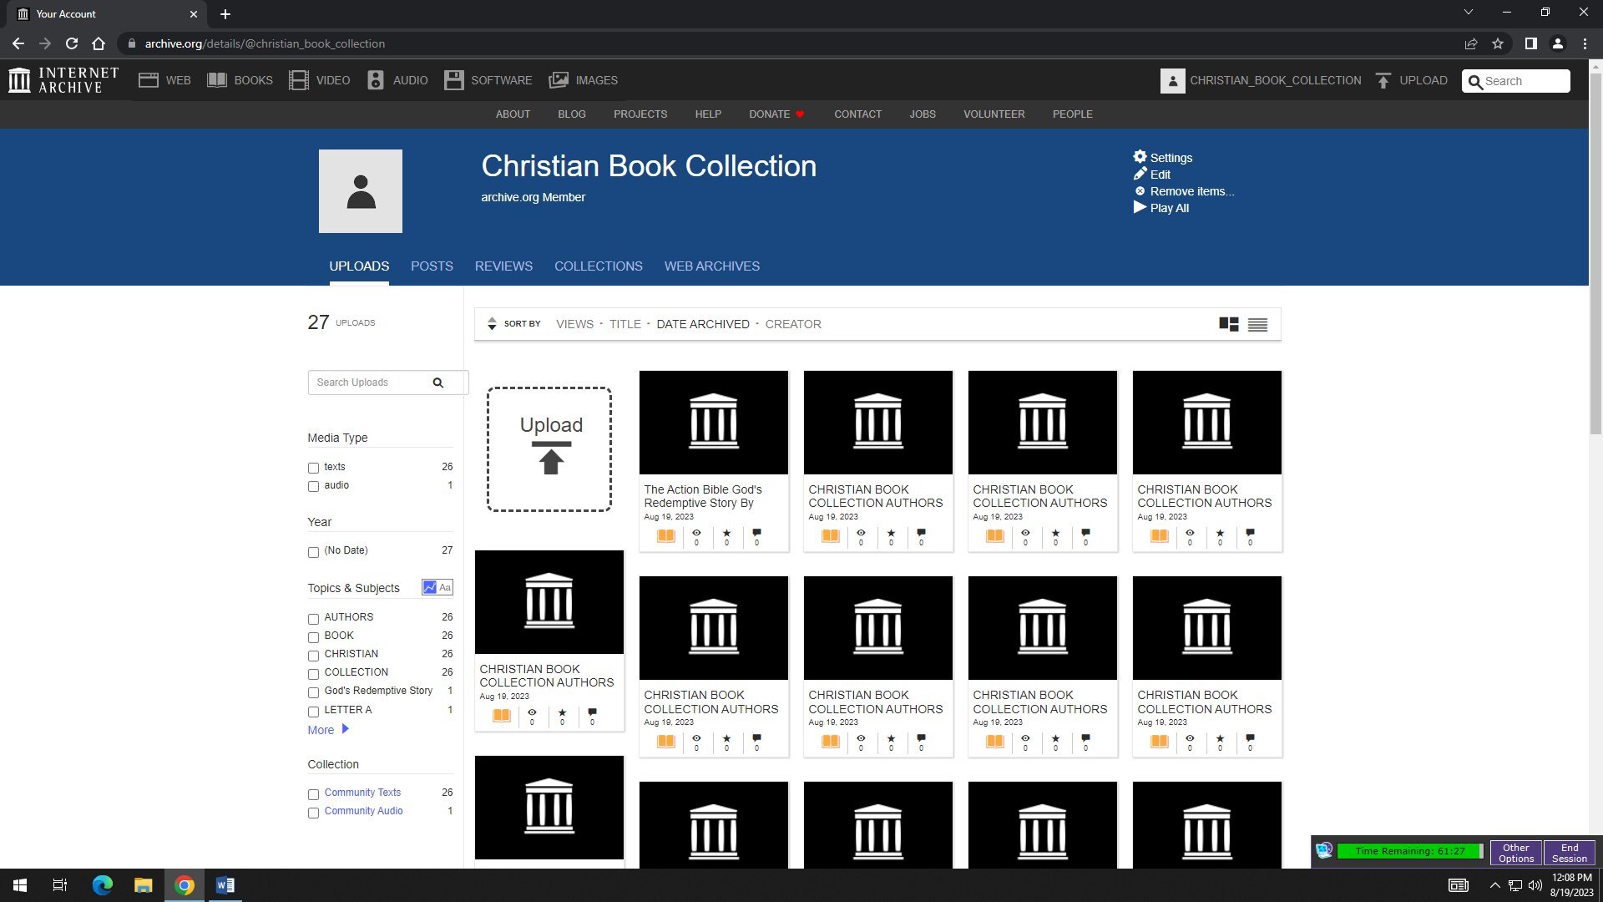Click the Search Uploads magnifier icon
The width and height of the screenshot is (1603, 902).
click(x=437, y=383)
